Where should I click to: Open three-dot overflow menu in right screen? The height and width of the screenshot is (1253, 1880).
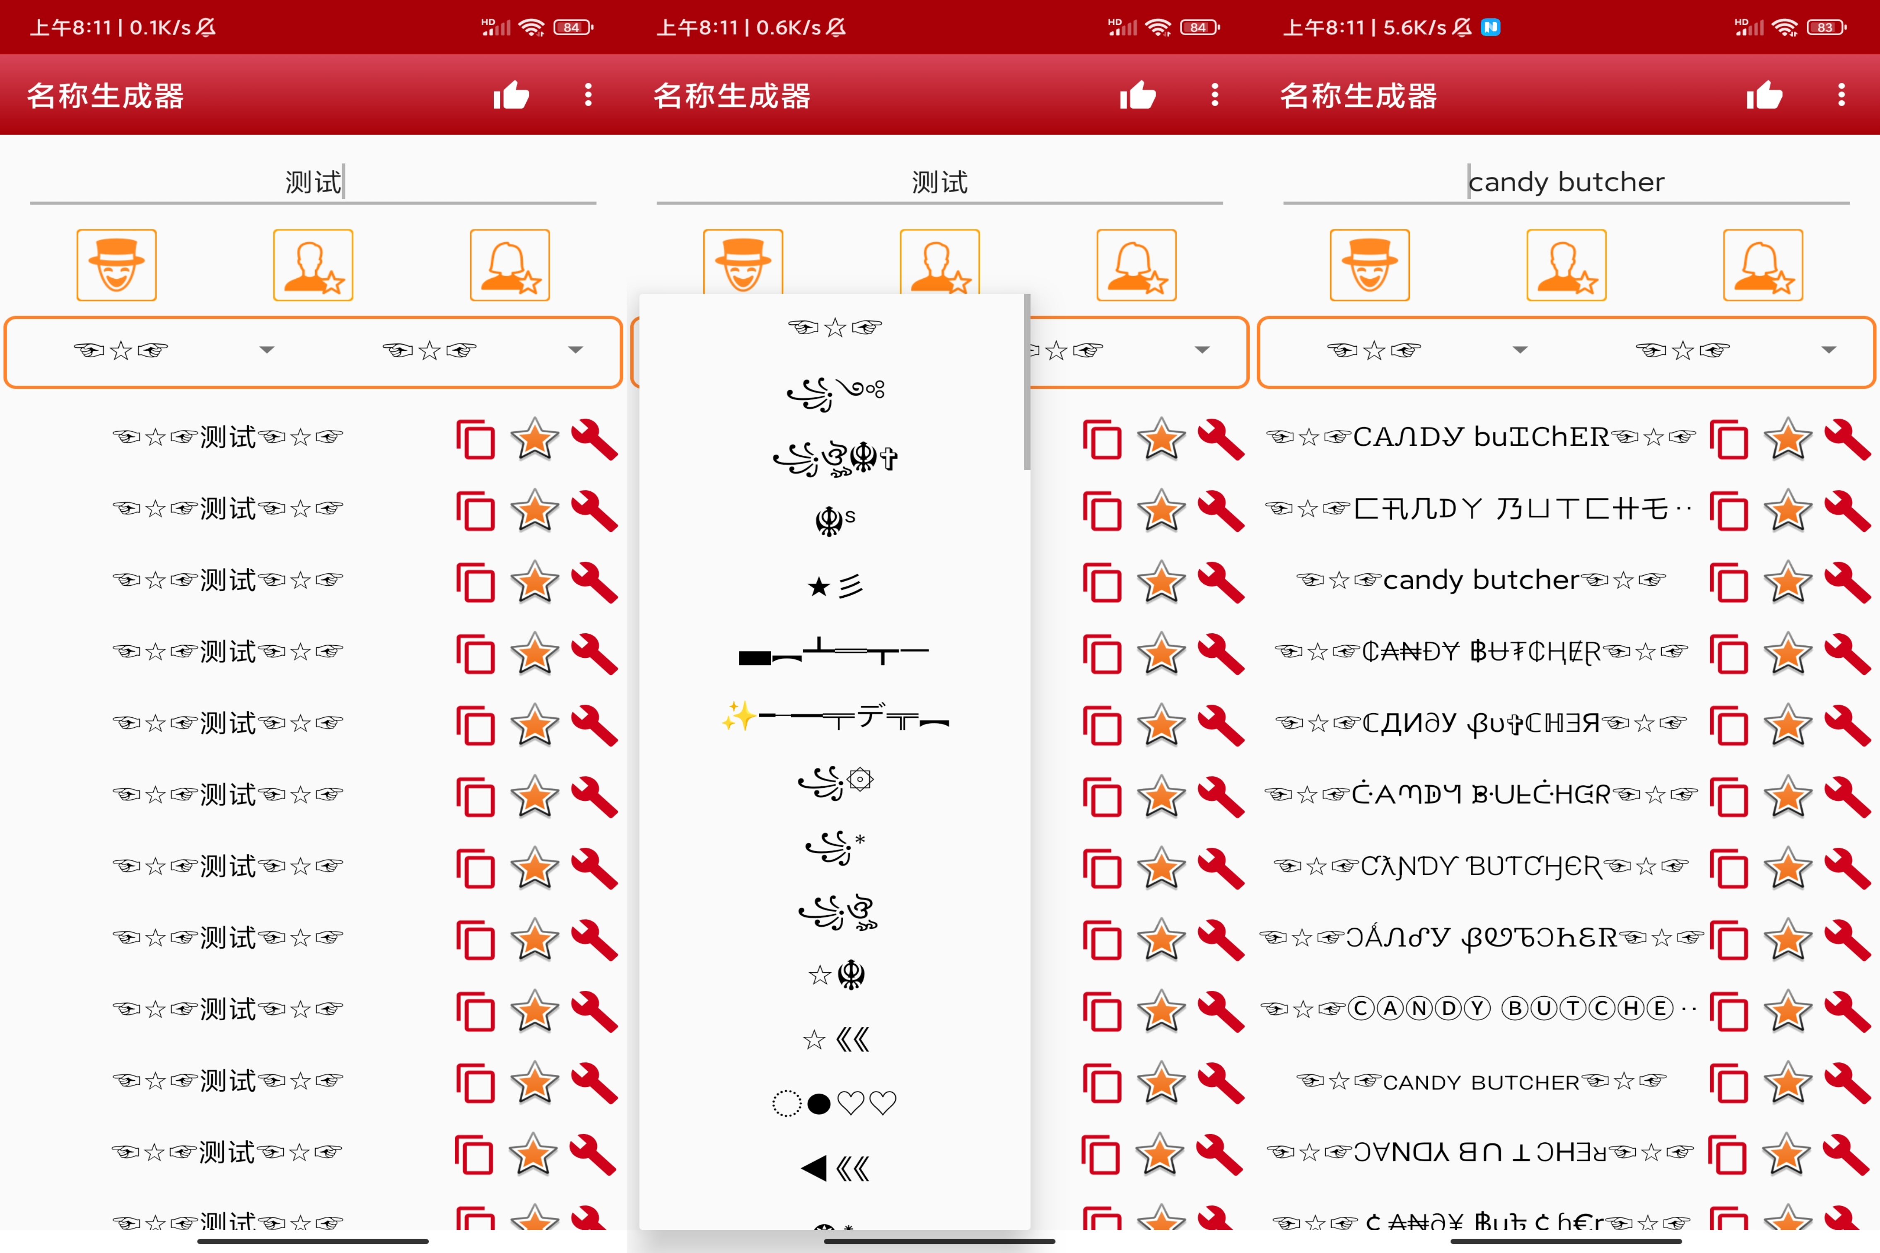1841,96
